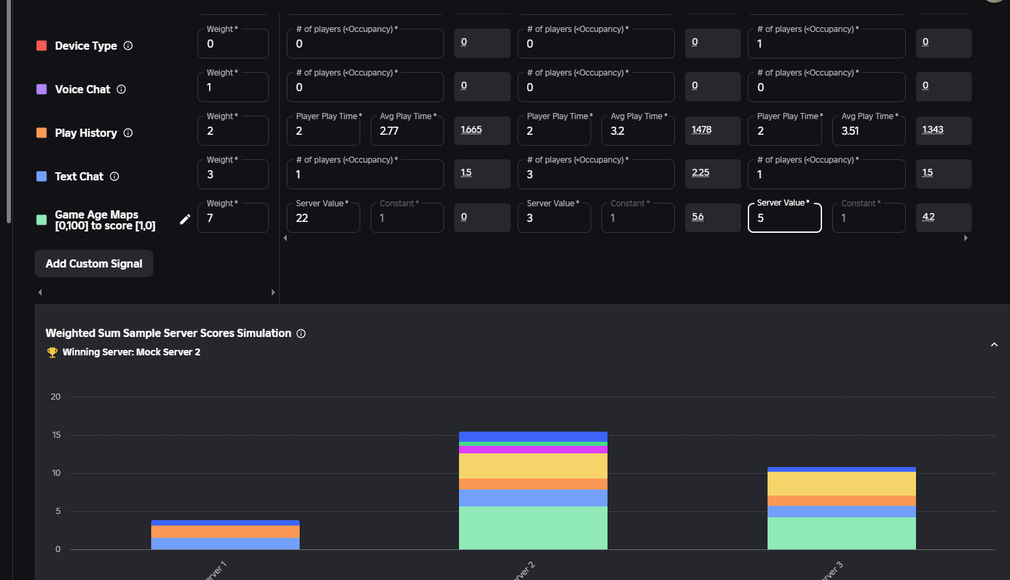Click the info icon beside Voice Chat

click(121, 89)
